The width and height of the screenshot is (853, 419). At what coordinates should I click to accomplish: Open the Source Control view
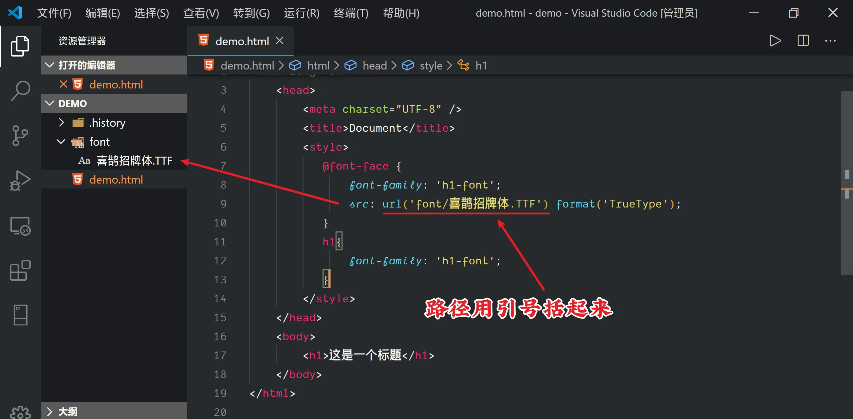[20, 135]
